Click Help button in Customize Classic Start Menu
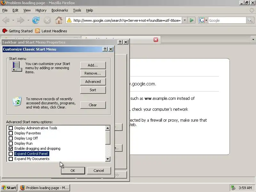The width and height of the screenshot is (256, 192). (x=105, y=49)
